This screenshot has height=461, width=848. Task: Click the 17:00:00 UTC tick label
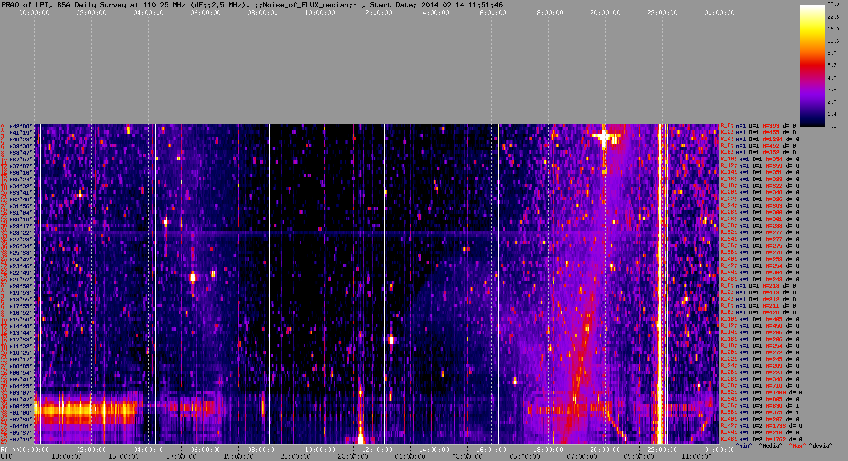pyautogui.click(x=181, y=456)
